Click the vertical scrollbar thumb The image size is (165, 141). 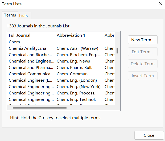(117, 51)
